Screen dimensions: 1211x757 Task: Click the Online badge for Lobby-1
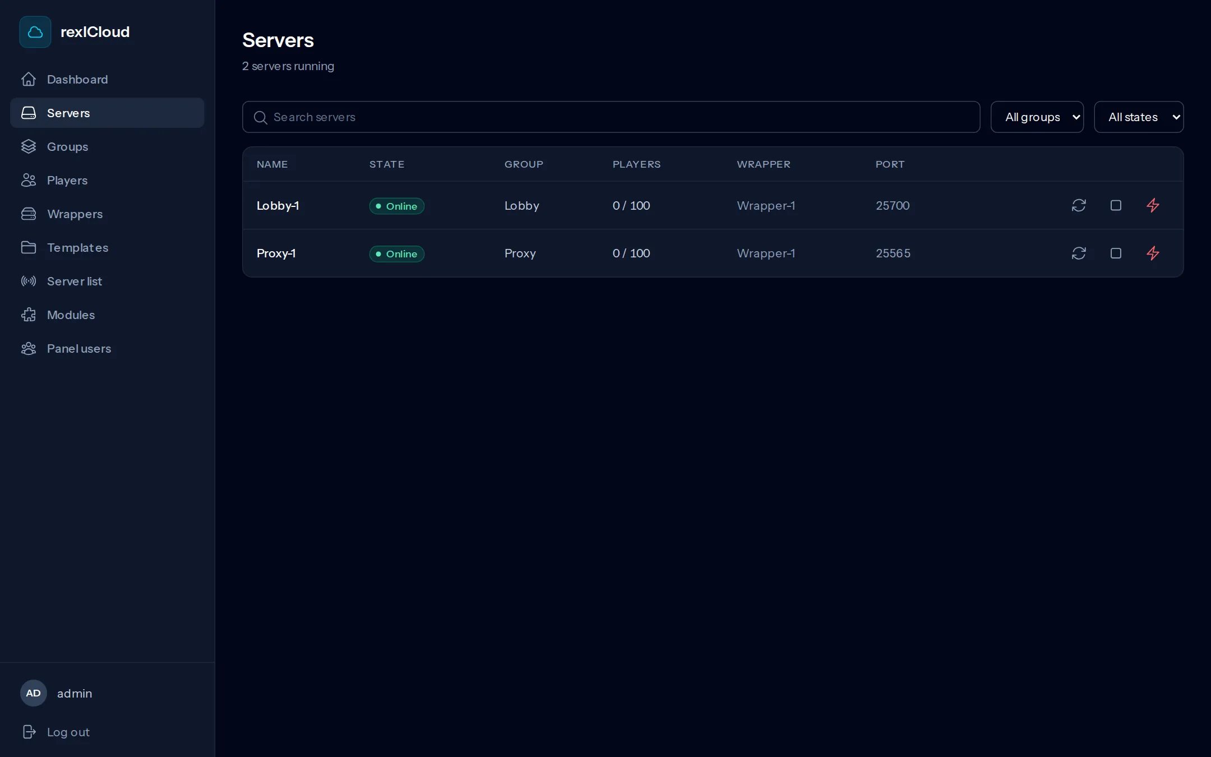tap(396, 206)
